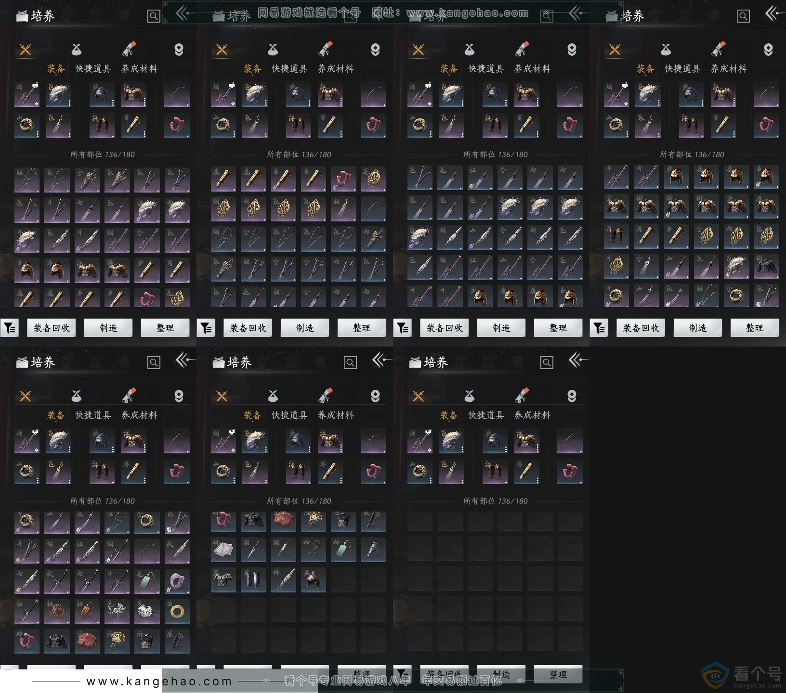786x693 pixels.
Task: Open the filter icon in the top-left panel
Action: click(10, 328)
